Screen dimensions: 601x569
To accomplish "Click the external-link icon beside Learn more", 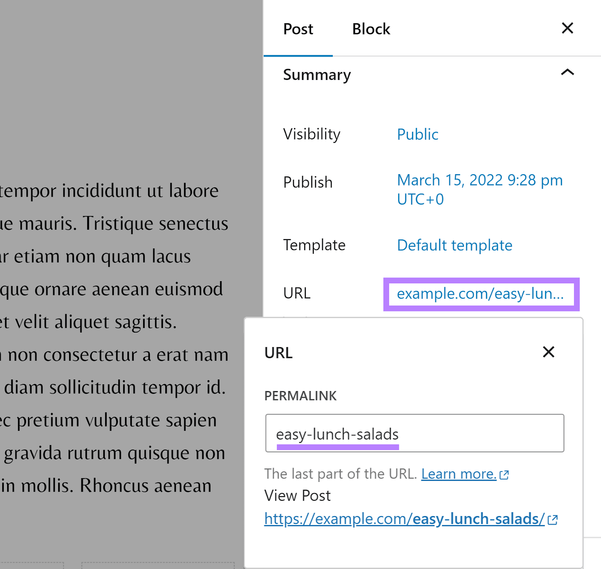I will click(505, 474).
